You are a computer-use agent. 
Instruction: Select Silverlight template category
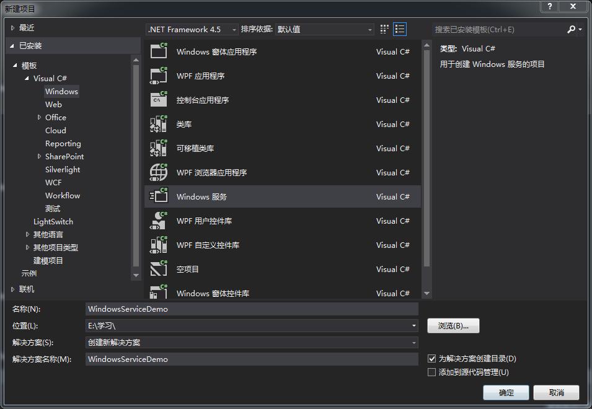[x=63, y=169]
